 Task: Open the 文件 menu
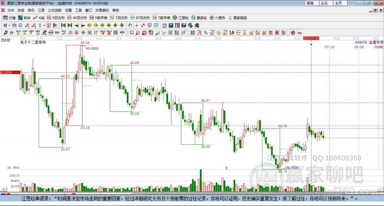click(x=10, y=10)
